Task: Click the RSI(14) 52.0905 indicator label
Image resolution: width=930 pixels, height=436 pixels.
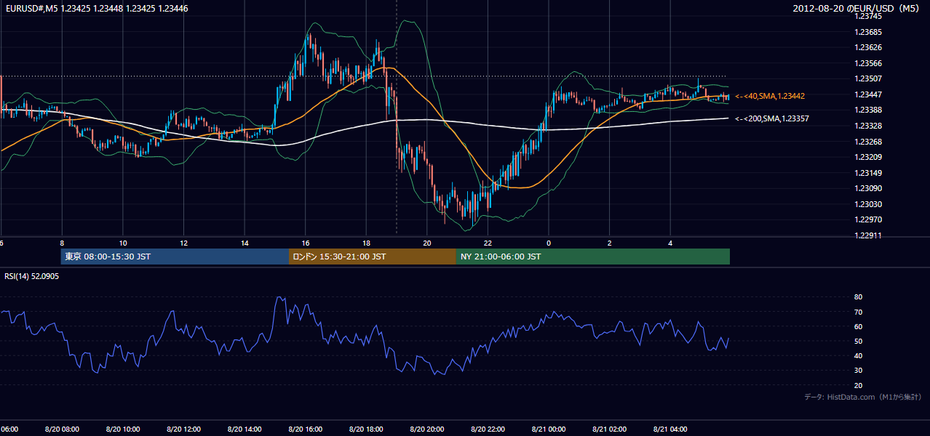Action: pyautogui.click(x=32, y=276)
